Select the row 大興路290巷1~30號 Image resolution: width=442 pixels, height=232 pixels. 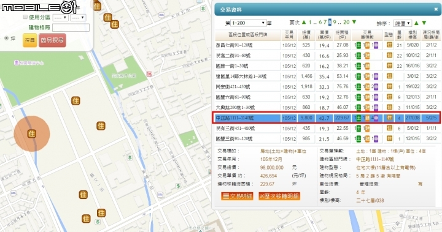327,107
